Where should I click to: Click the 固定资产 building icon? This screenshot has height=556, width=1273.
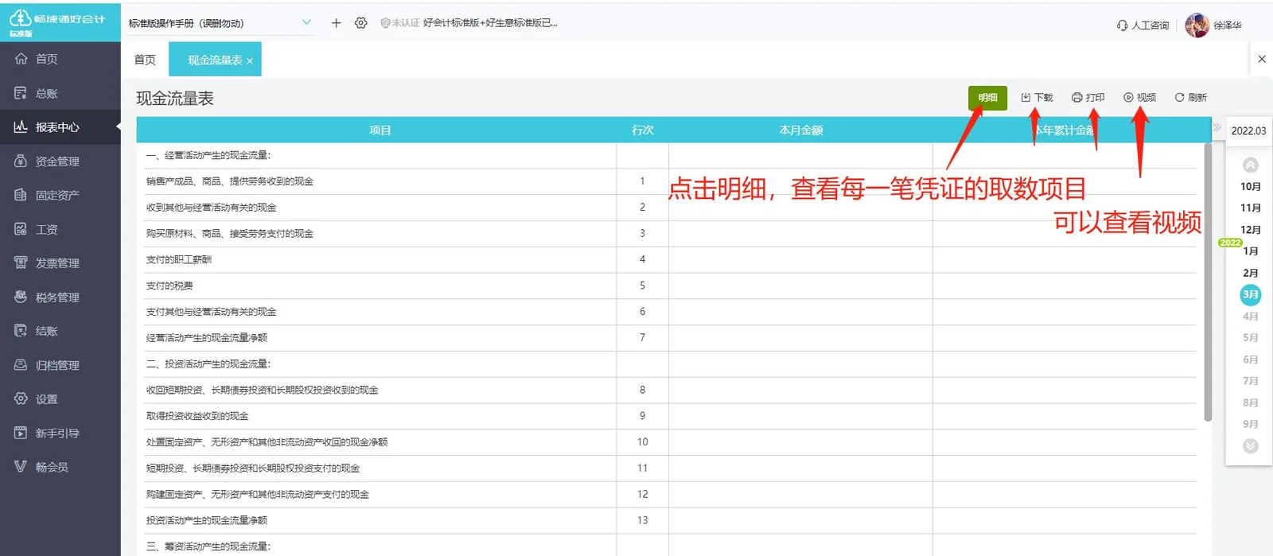[21, 195]
